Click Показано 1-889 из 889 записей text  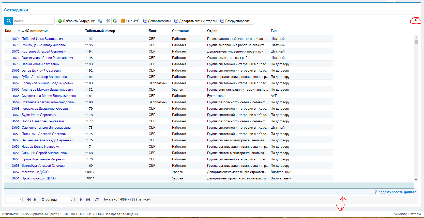(127, 199)
